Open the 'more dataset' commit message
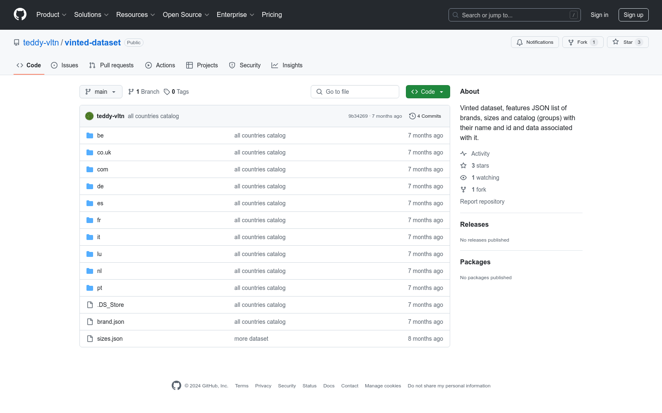 click(251, 339)
